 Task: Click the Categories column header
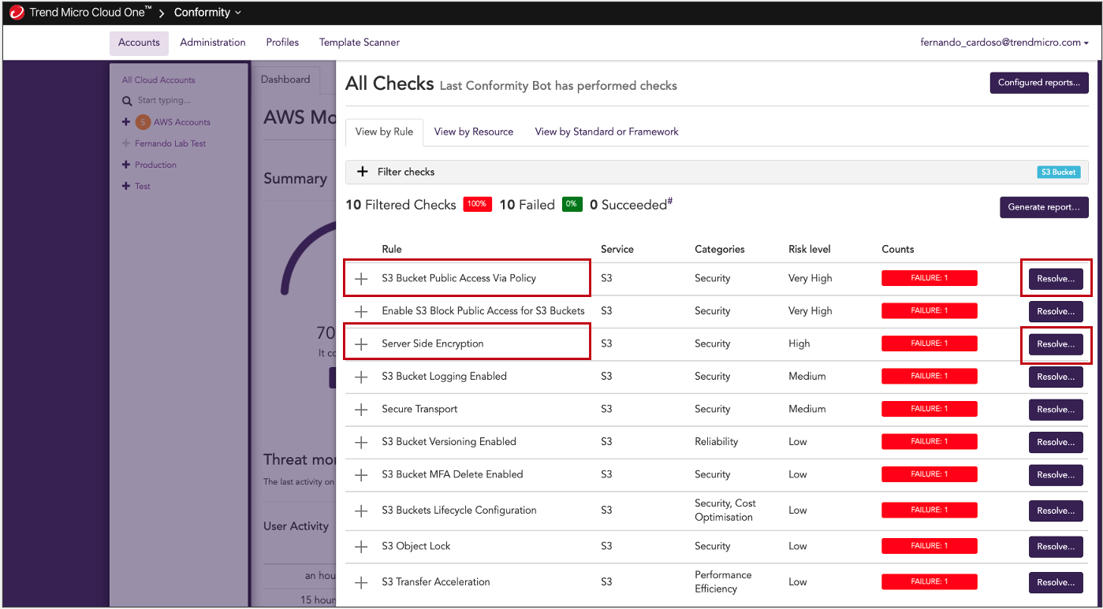[720, 249]
